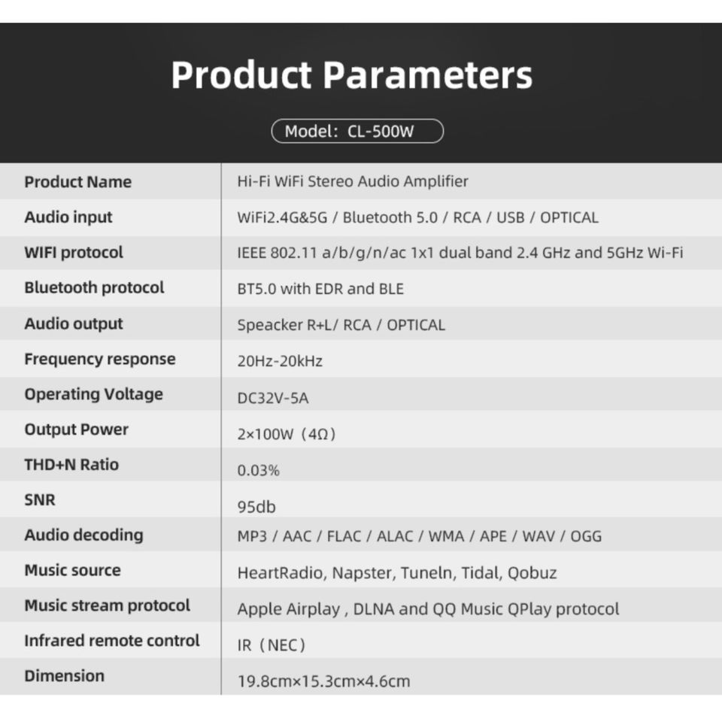Click the IEEE 802.11 dual band value
The height and width of the screenshot is (722, 722).
point(460,253)
